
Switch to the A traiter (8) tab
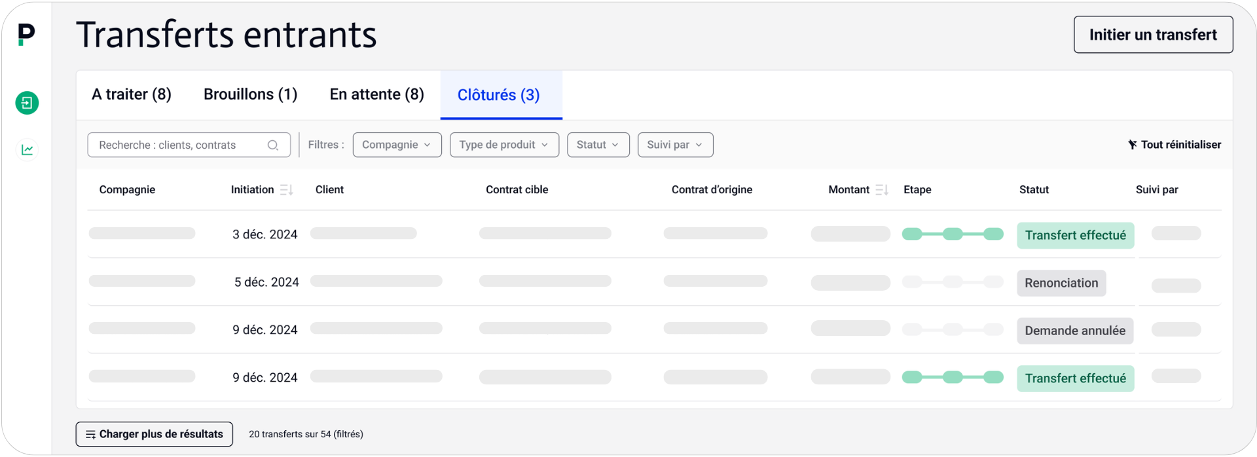pyautogui.click(x=132, y=95)
